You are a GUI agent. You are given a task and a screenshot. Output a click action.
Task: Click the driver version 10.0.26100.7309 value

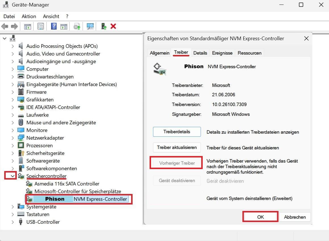[x=229, y=104]
